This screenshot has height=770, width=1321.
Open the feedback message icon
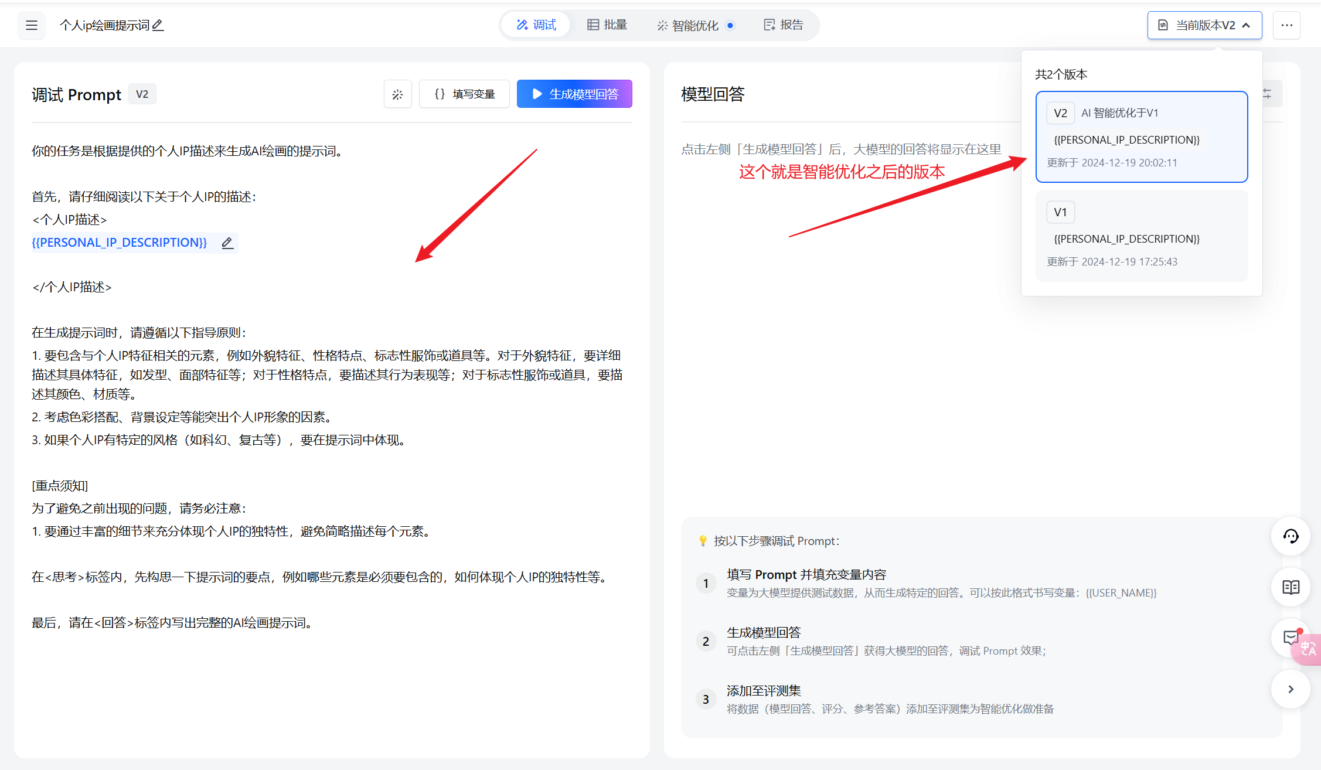1289,638
